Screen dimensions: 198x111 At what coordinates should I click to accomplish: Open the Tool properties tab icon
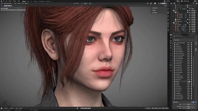pyautogui.click(x=171, y=38)
